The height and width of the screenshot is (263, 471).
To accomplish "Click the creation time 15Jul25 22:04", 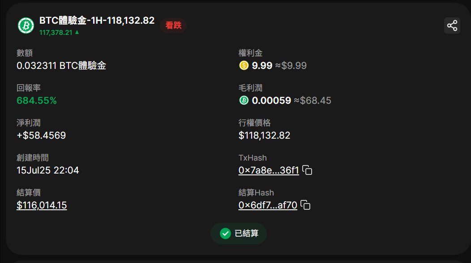I will (48, 170).
